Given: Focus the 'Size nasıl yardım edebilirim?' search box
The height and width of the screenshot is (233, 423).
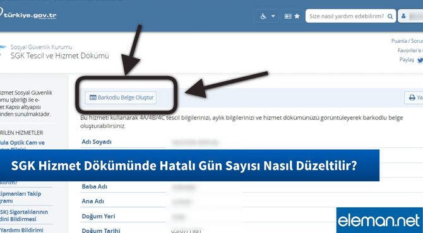Looking at the screenshot, I should [350, 16].
